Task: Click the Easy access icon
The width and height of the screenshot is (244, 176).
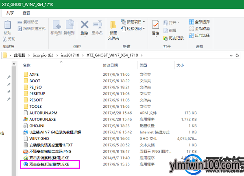Action: click(123, 29)
